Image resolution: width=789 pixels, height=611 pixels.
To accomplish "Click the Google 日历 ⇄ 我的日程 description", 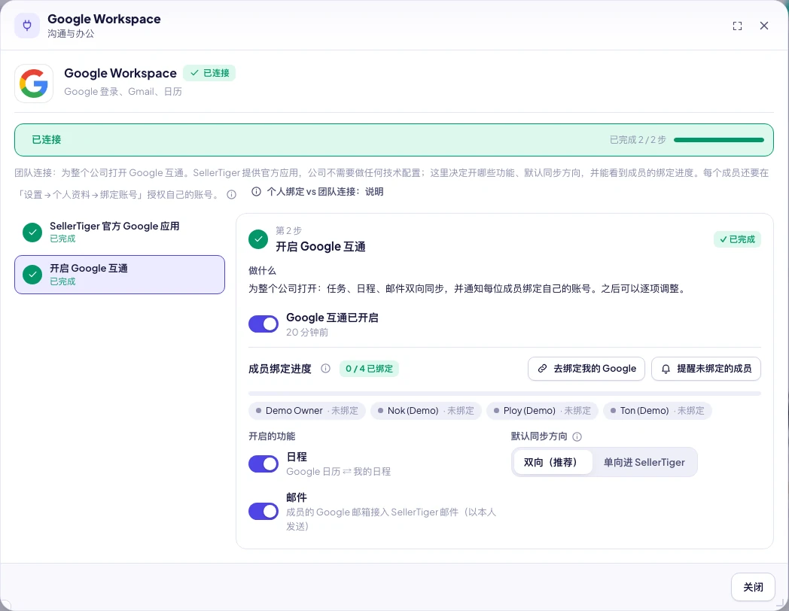I will (338, 472).
